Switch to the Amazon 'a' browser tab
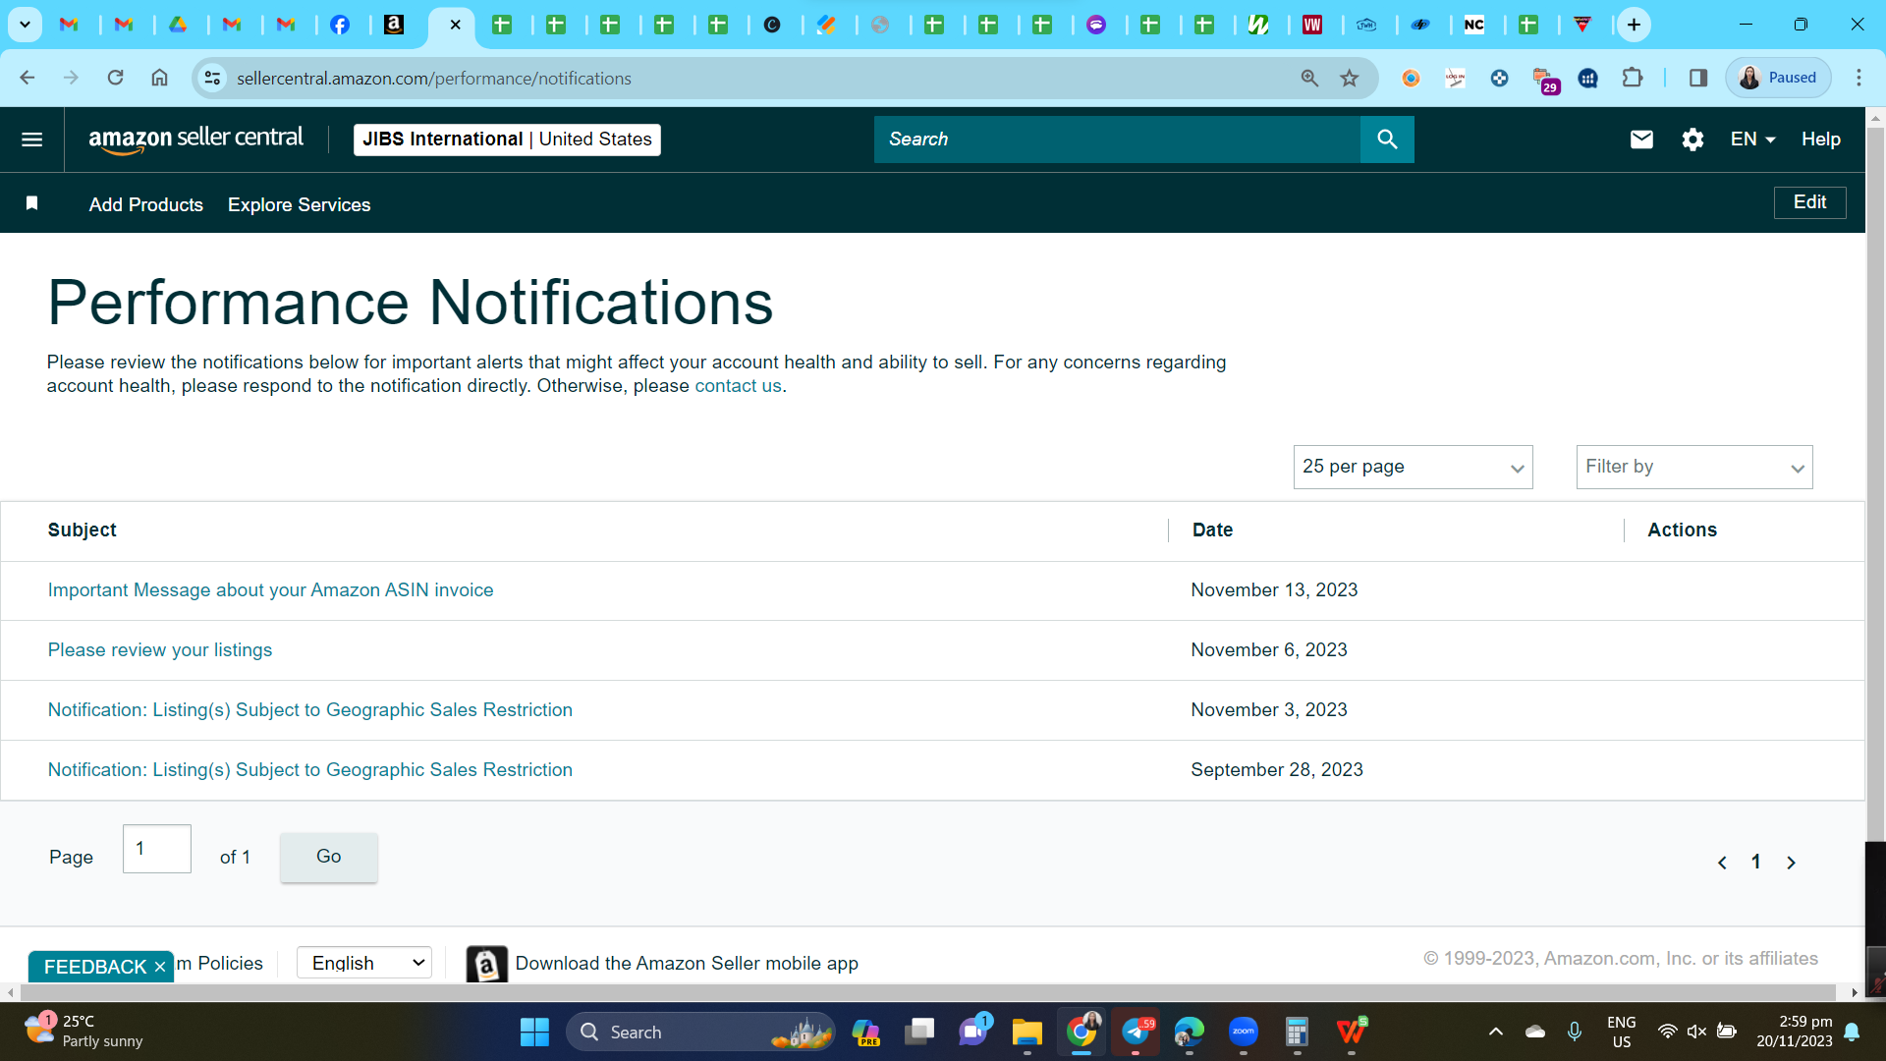Screen dimensions: 1886x1061 pos(394,25)
